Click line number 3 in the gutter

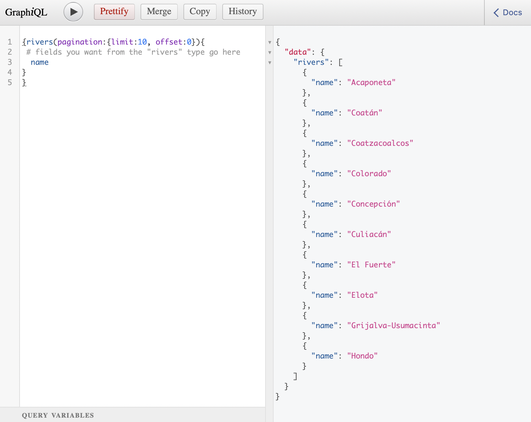pyautogui.click(x=10, y=62)
